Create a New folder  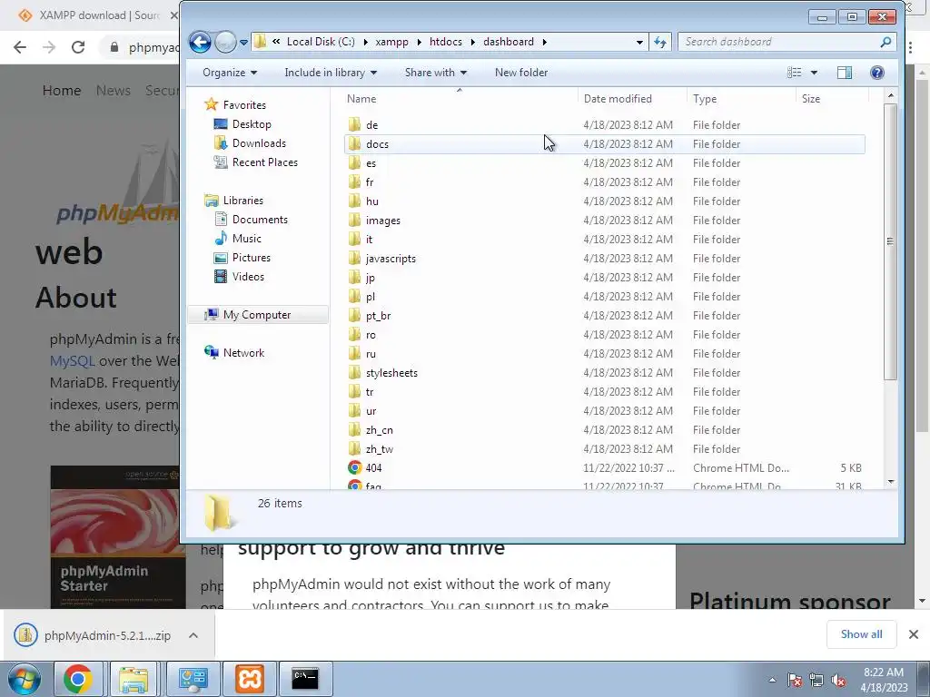point(521,73)
